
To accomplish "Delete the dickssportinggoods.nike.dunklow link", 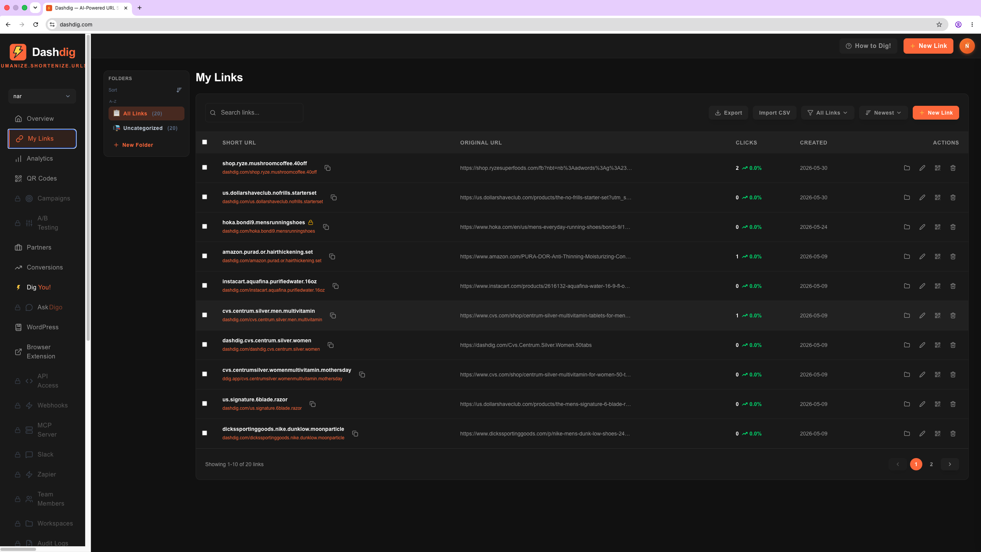I will click(953, 434).
